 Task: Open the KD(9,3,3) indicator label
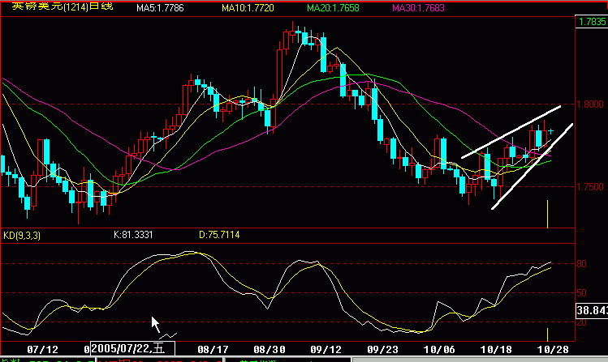tap(22, 236)
